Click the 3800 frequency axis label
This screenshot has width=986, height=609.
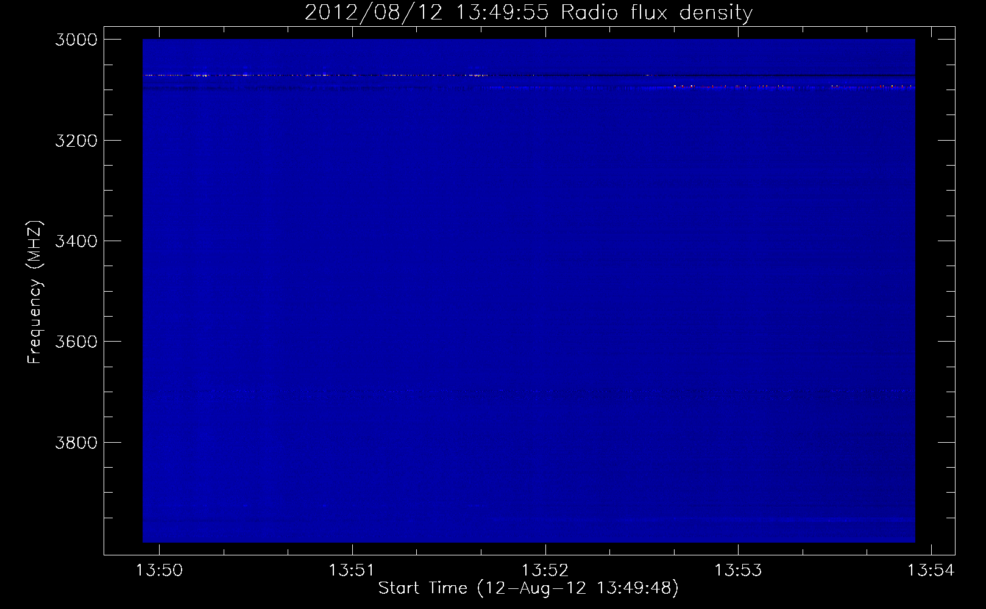(76, 442)
